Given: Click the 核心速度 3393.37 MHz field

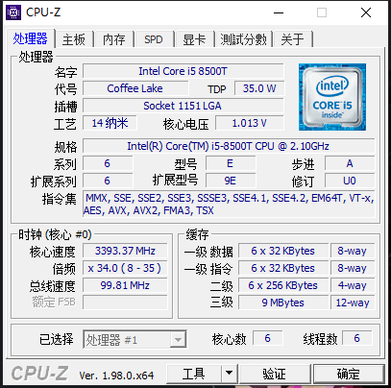Looking at the screenshot, I should (x=125, y=251).
